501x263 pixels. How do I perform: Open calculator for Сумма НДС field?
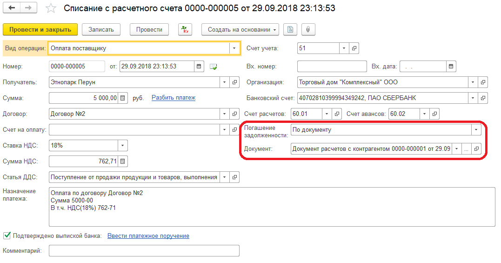[123, 162]
